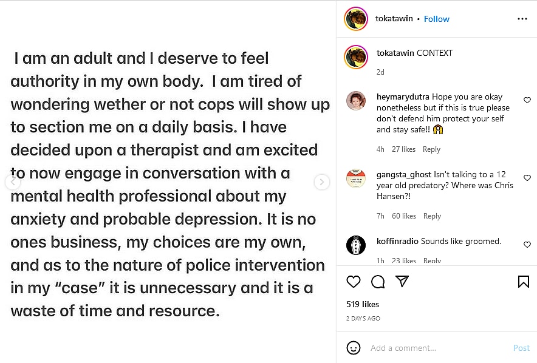Follow the tokatawin account

pos(436,19)
